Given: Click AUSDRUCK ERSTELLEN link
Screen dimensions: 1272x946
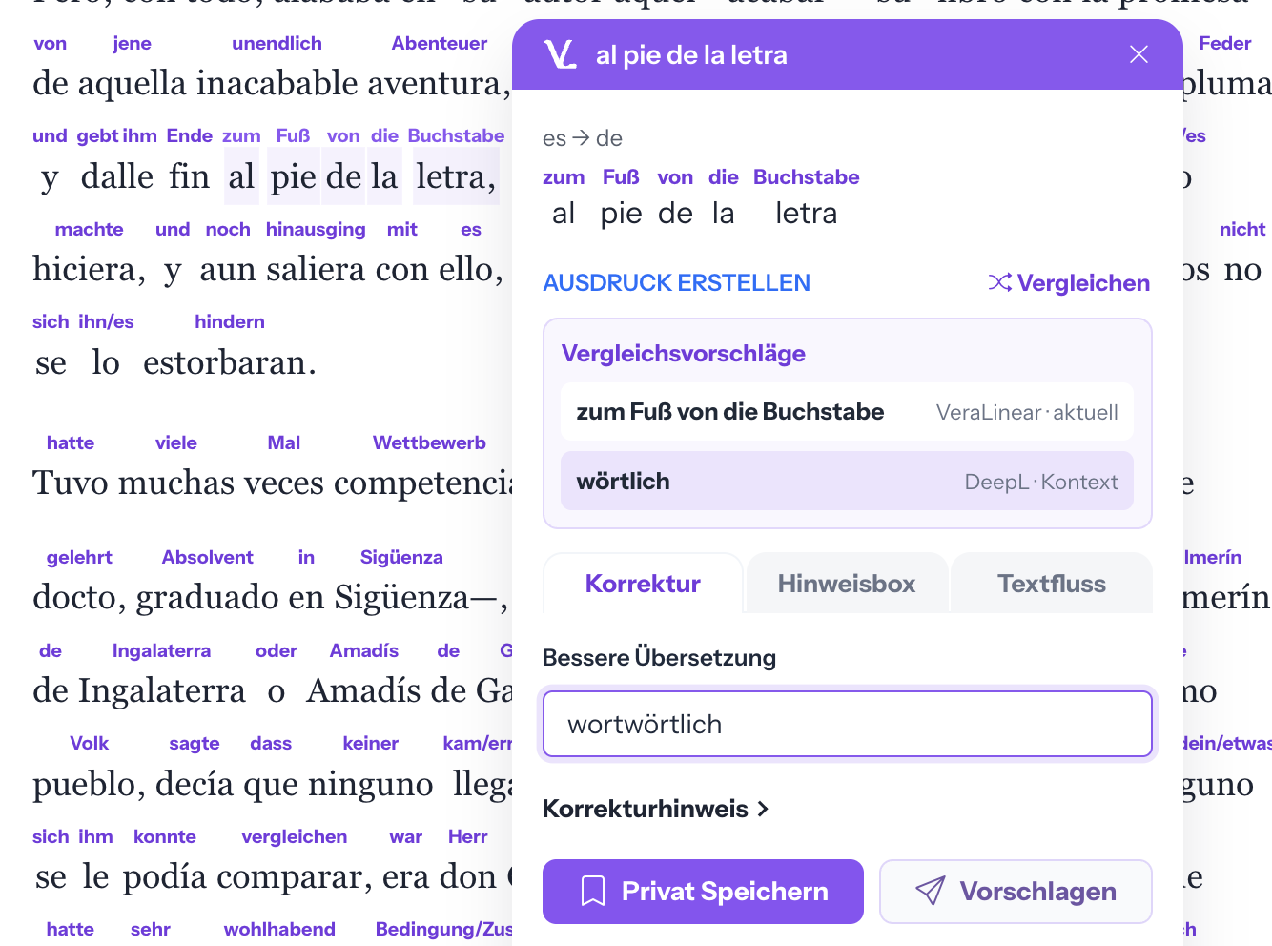Looking at the screenshot, I should (x=676, y=283).
